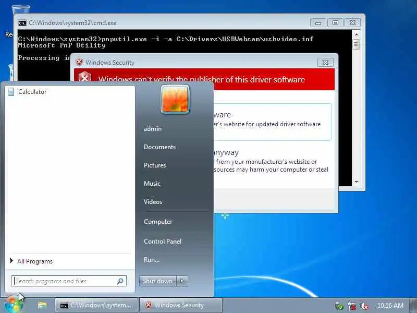
Task: Click the Shut down button
Action: click(157, 281)
